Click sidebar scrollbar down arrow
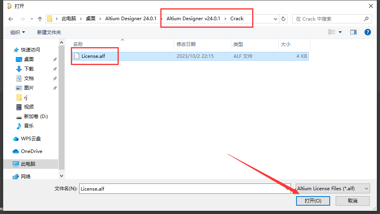The width and height of the screenshot is (380, 214). (62, 176)
